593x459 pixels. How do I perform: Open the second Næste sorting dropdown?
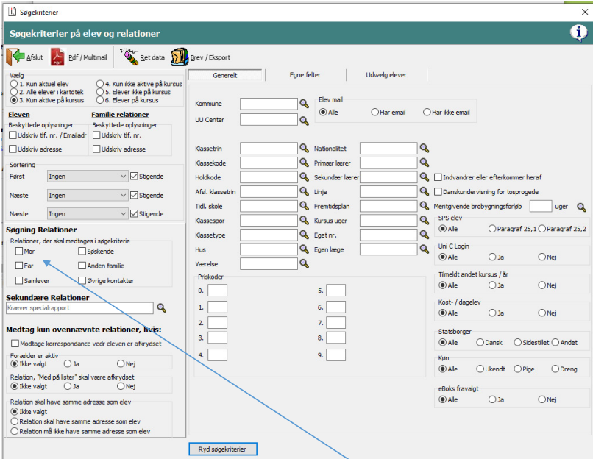[x=87, y=213]
